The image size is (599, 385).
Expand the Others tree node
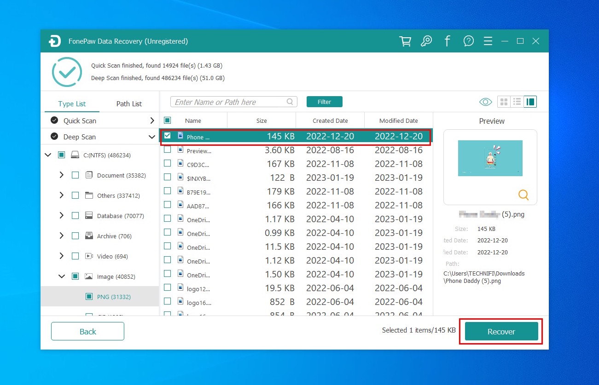[62, 195]
